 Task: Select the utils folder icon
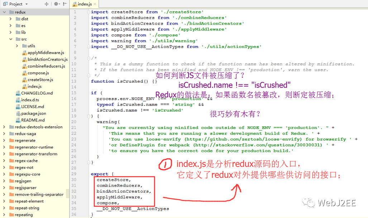pyautogui.click(x=24, y=46)
